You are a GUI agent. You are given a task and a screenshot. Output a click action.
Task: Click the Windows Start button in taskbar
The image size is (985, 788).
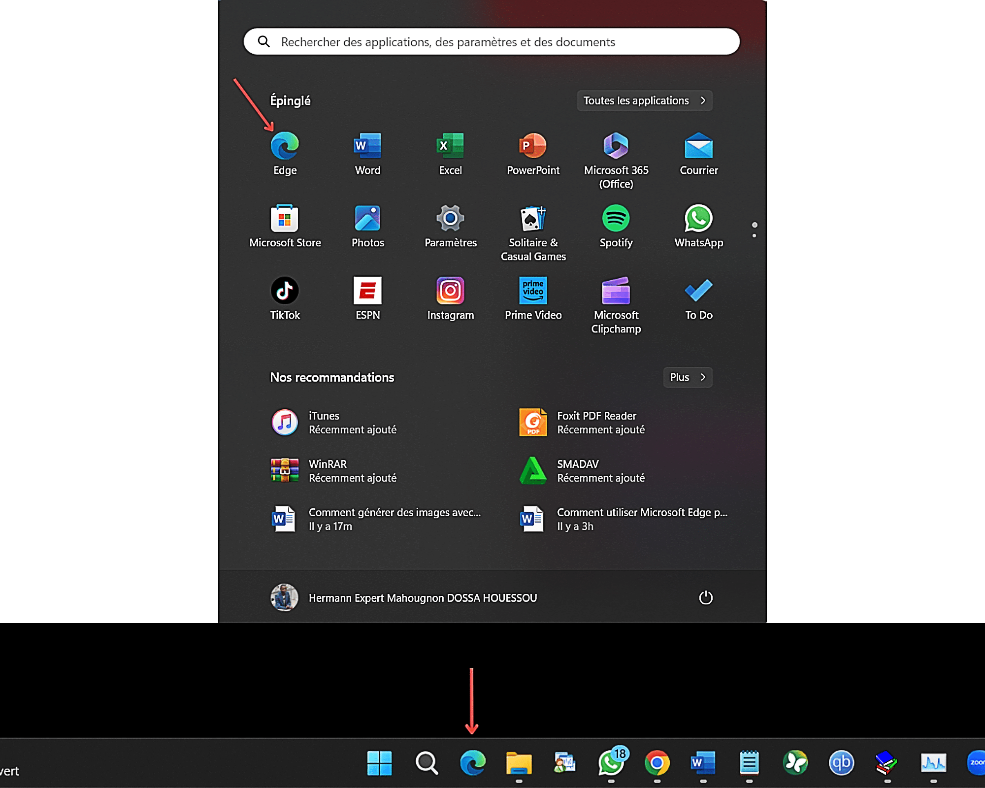pyautogui.click(x=379, y=763)
